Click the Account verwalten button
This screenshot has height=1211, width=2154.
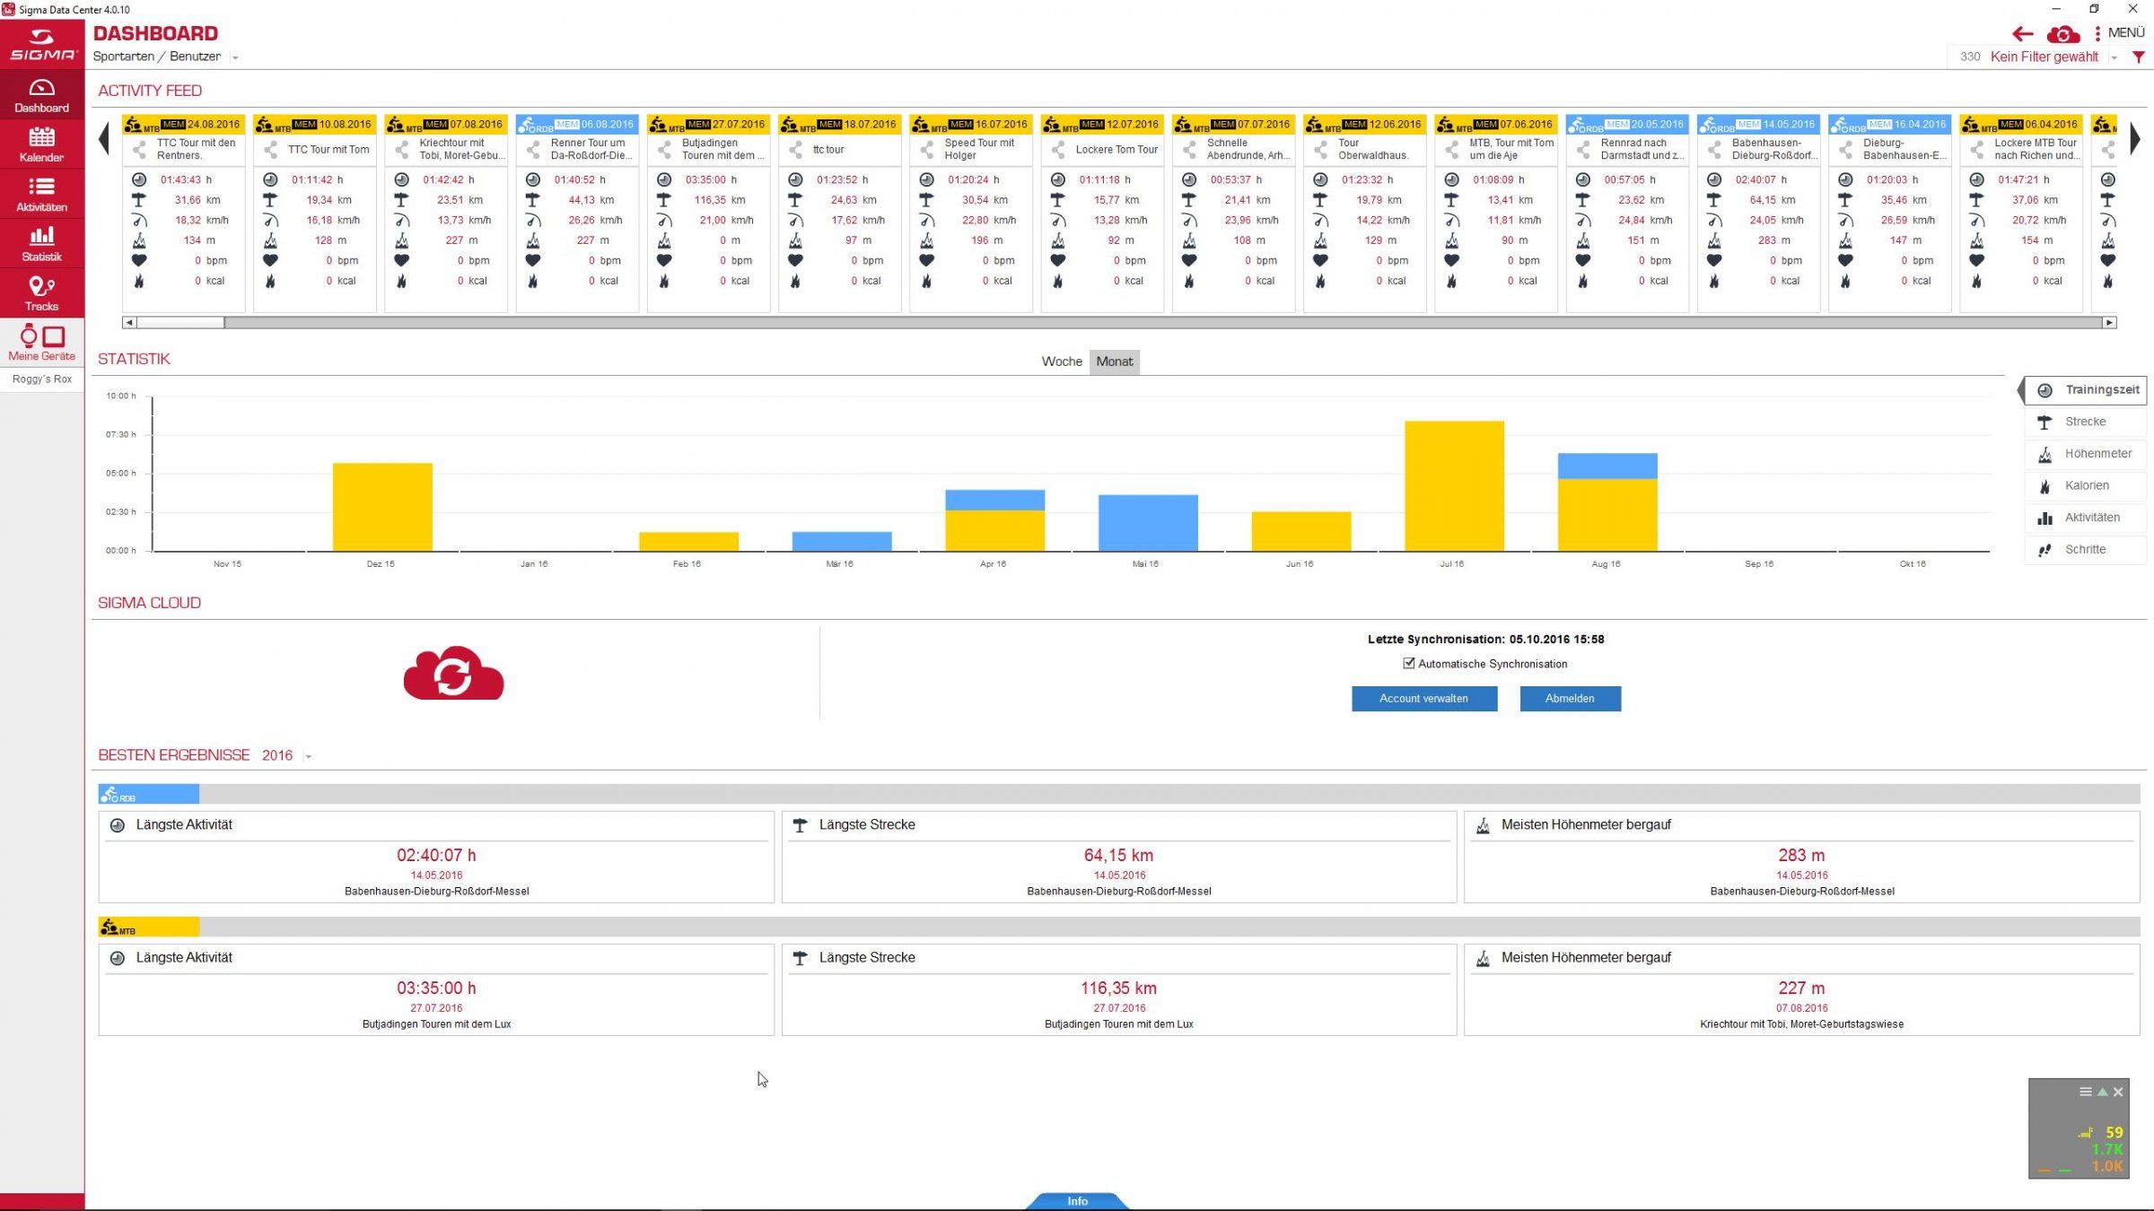pos(1423,699)
